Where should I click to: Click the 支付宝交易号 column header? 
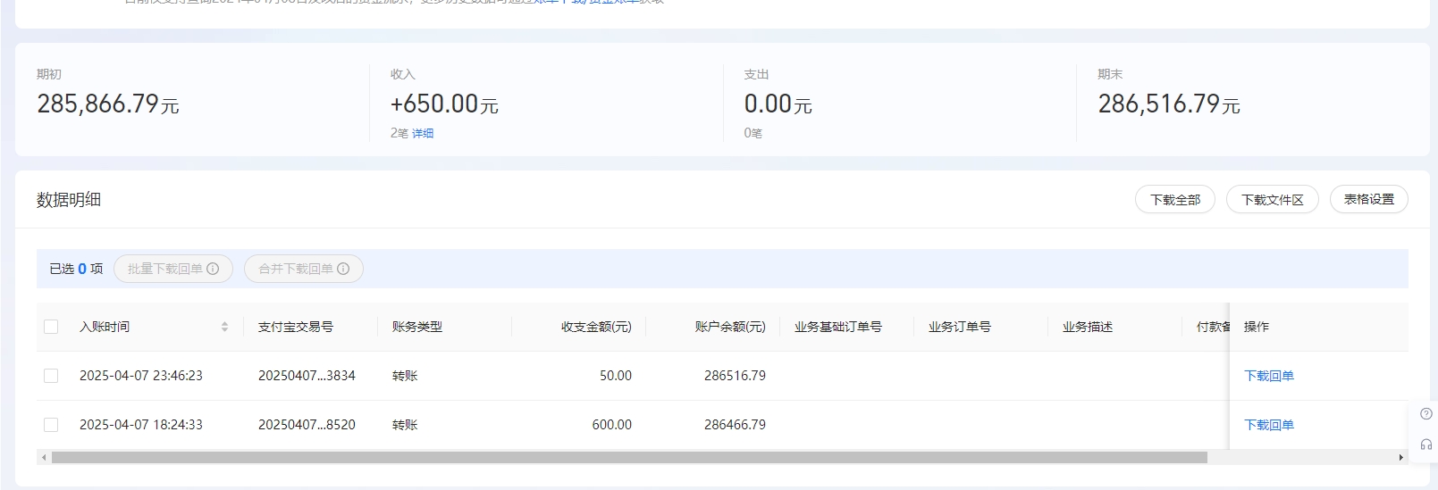click(x=296, y=327)
